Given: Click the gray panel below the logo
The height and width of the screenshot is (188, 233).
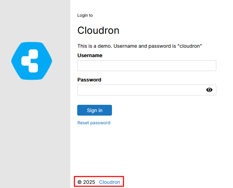Looking at the screenshot, I should tap(35, 132).
